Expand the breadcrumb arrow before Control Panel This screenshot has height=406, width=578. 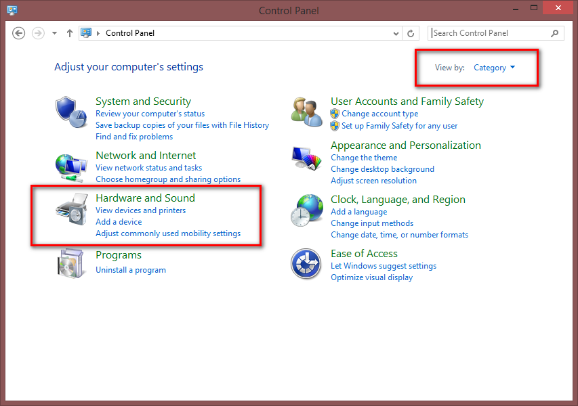(98, 33)
